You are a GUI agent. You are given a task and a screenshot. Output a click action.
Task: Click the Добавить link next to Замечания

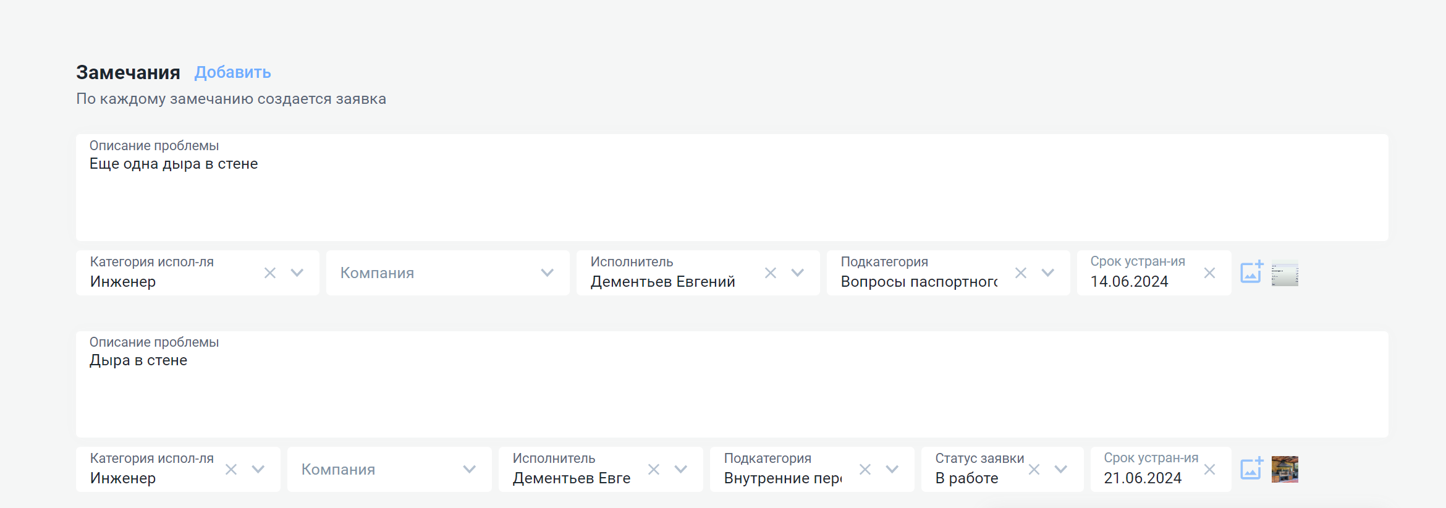(232, 72)
